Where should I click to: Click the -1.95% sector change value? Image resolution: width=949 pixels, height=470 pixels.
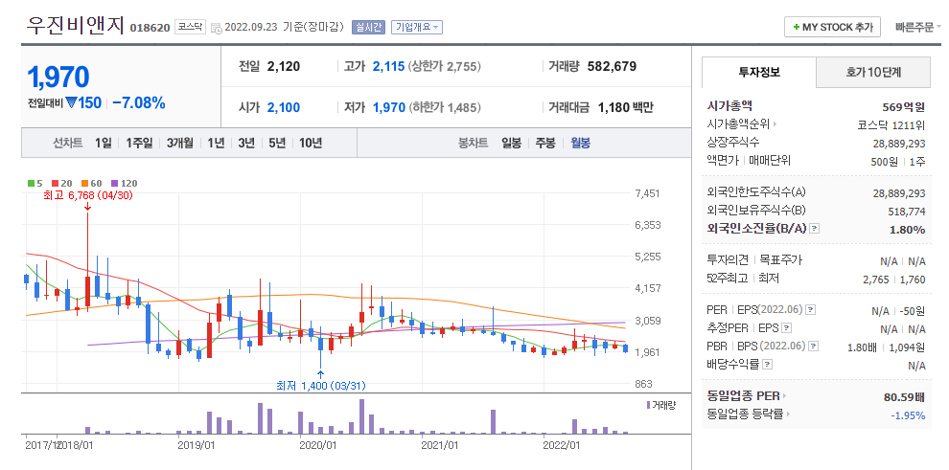[x=908, y=415]
